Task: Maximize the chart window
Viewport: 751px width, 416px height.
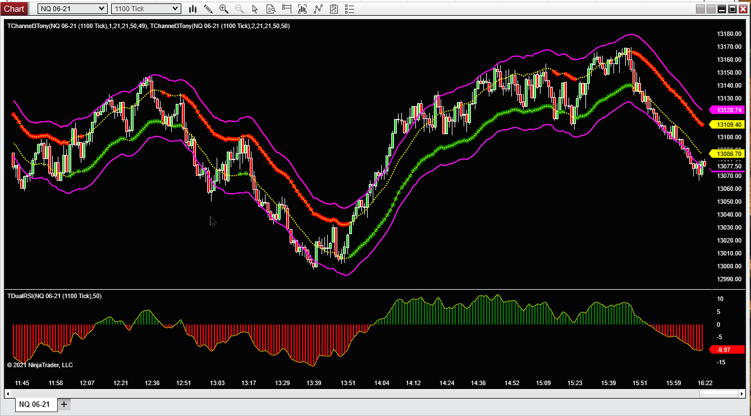Action: [x=732, y=8]
